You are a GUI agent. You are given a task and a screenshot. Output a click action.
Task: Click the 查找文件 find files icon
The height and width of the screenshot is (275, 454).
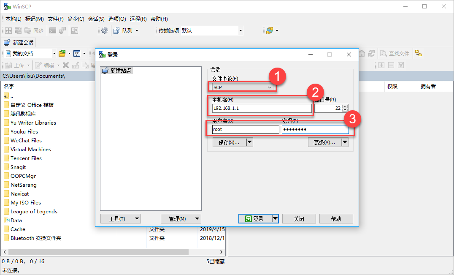tap(395, 53)
